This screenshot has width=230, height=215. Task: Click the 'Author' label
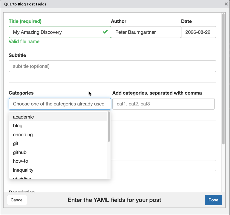tap(118, 21)
